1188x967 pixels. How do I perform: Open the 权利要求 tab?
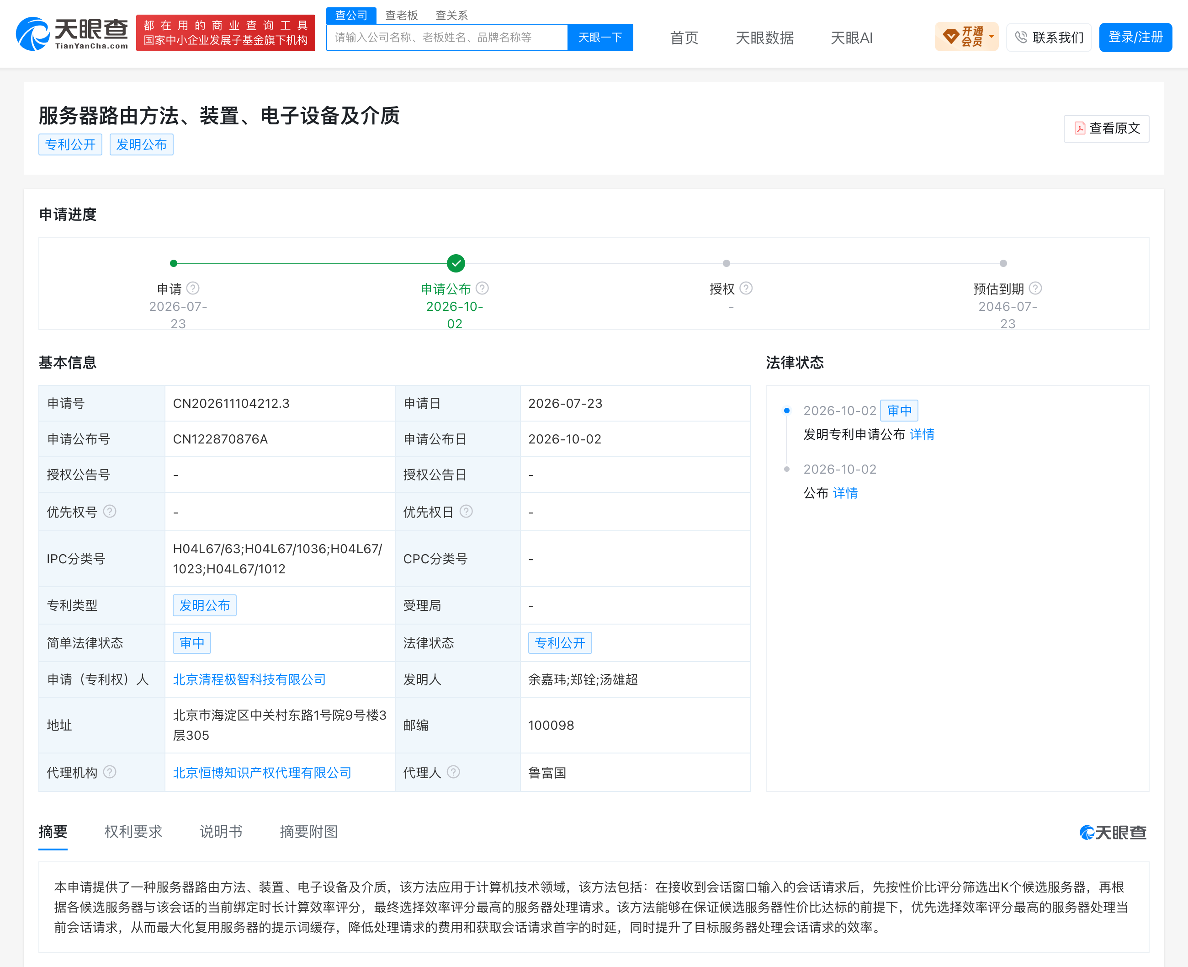[x=133, y=832]
